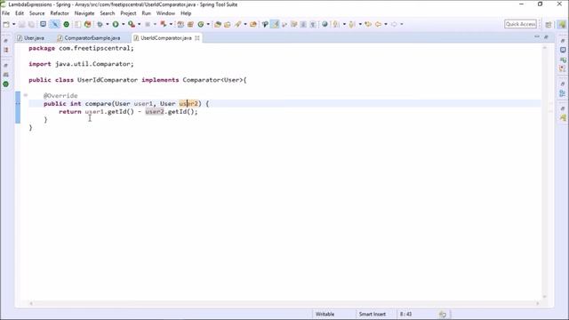Minimize the editor area

[x=537, y=37]
